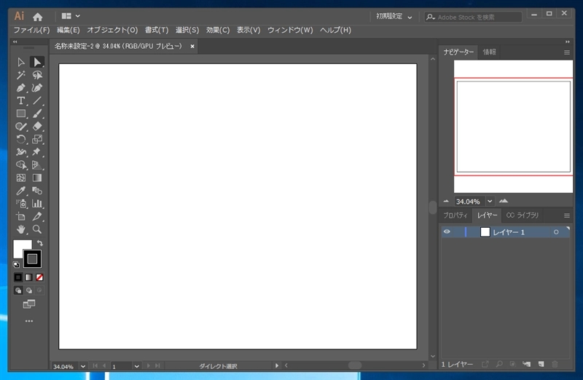Switch to プロパティ tab
This screenshot has height=380, width=583.
[455, 215]
